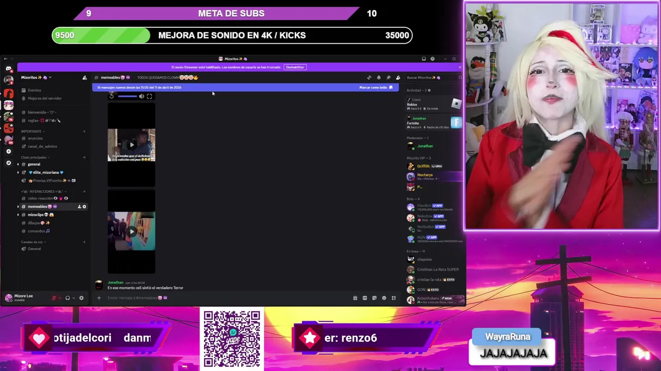Open activity settings gear beside Actividad
The height and width of the screenshot is (371, 661).
[429, 91]
